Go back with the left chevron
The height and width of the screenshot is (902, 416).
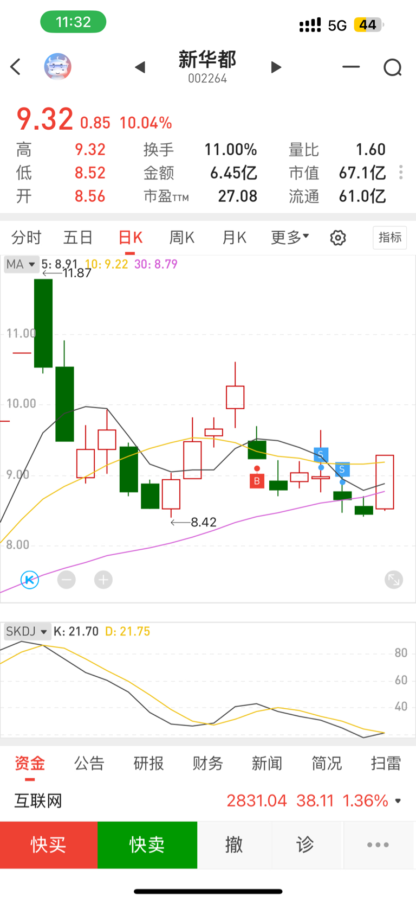pos(15,67)
